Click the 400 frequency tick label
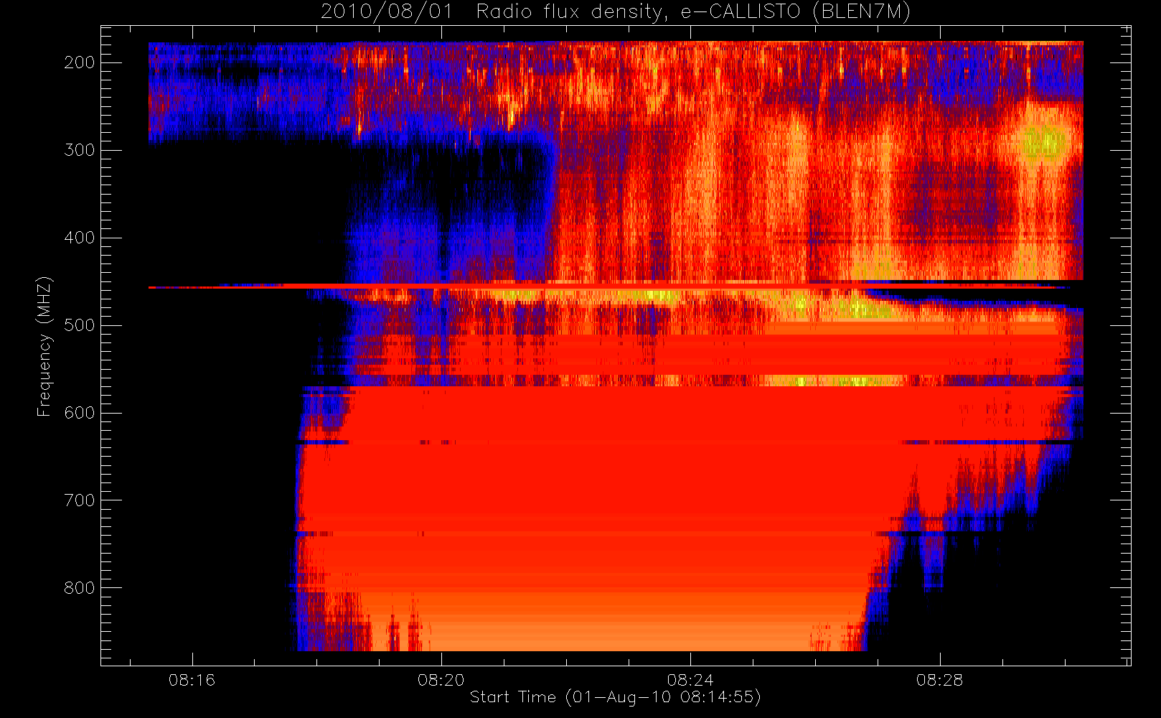Viewport: 1161px width, 718px height. click(80, 238)
